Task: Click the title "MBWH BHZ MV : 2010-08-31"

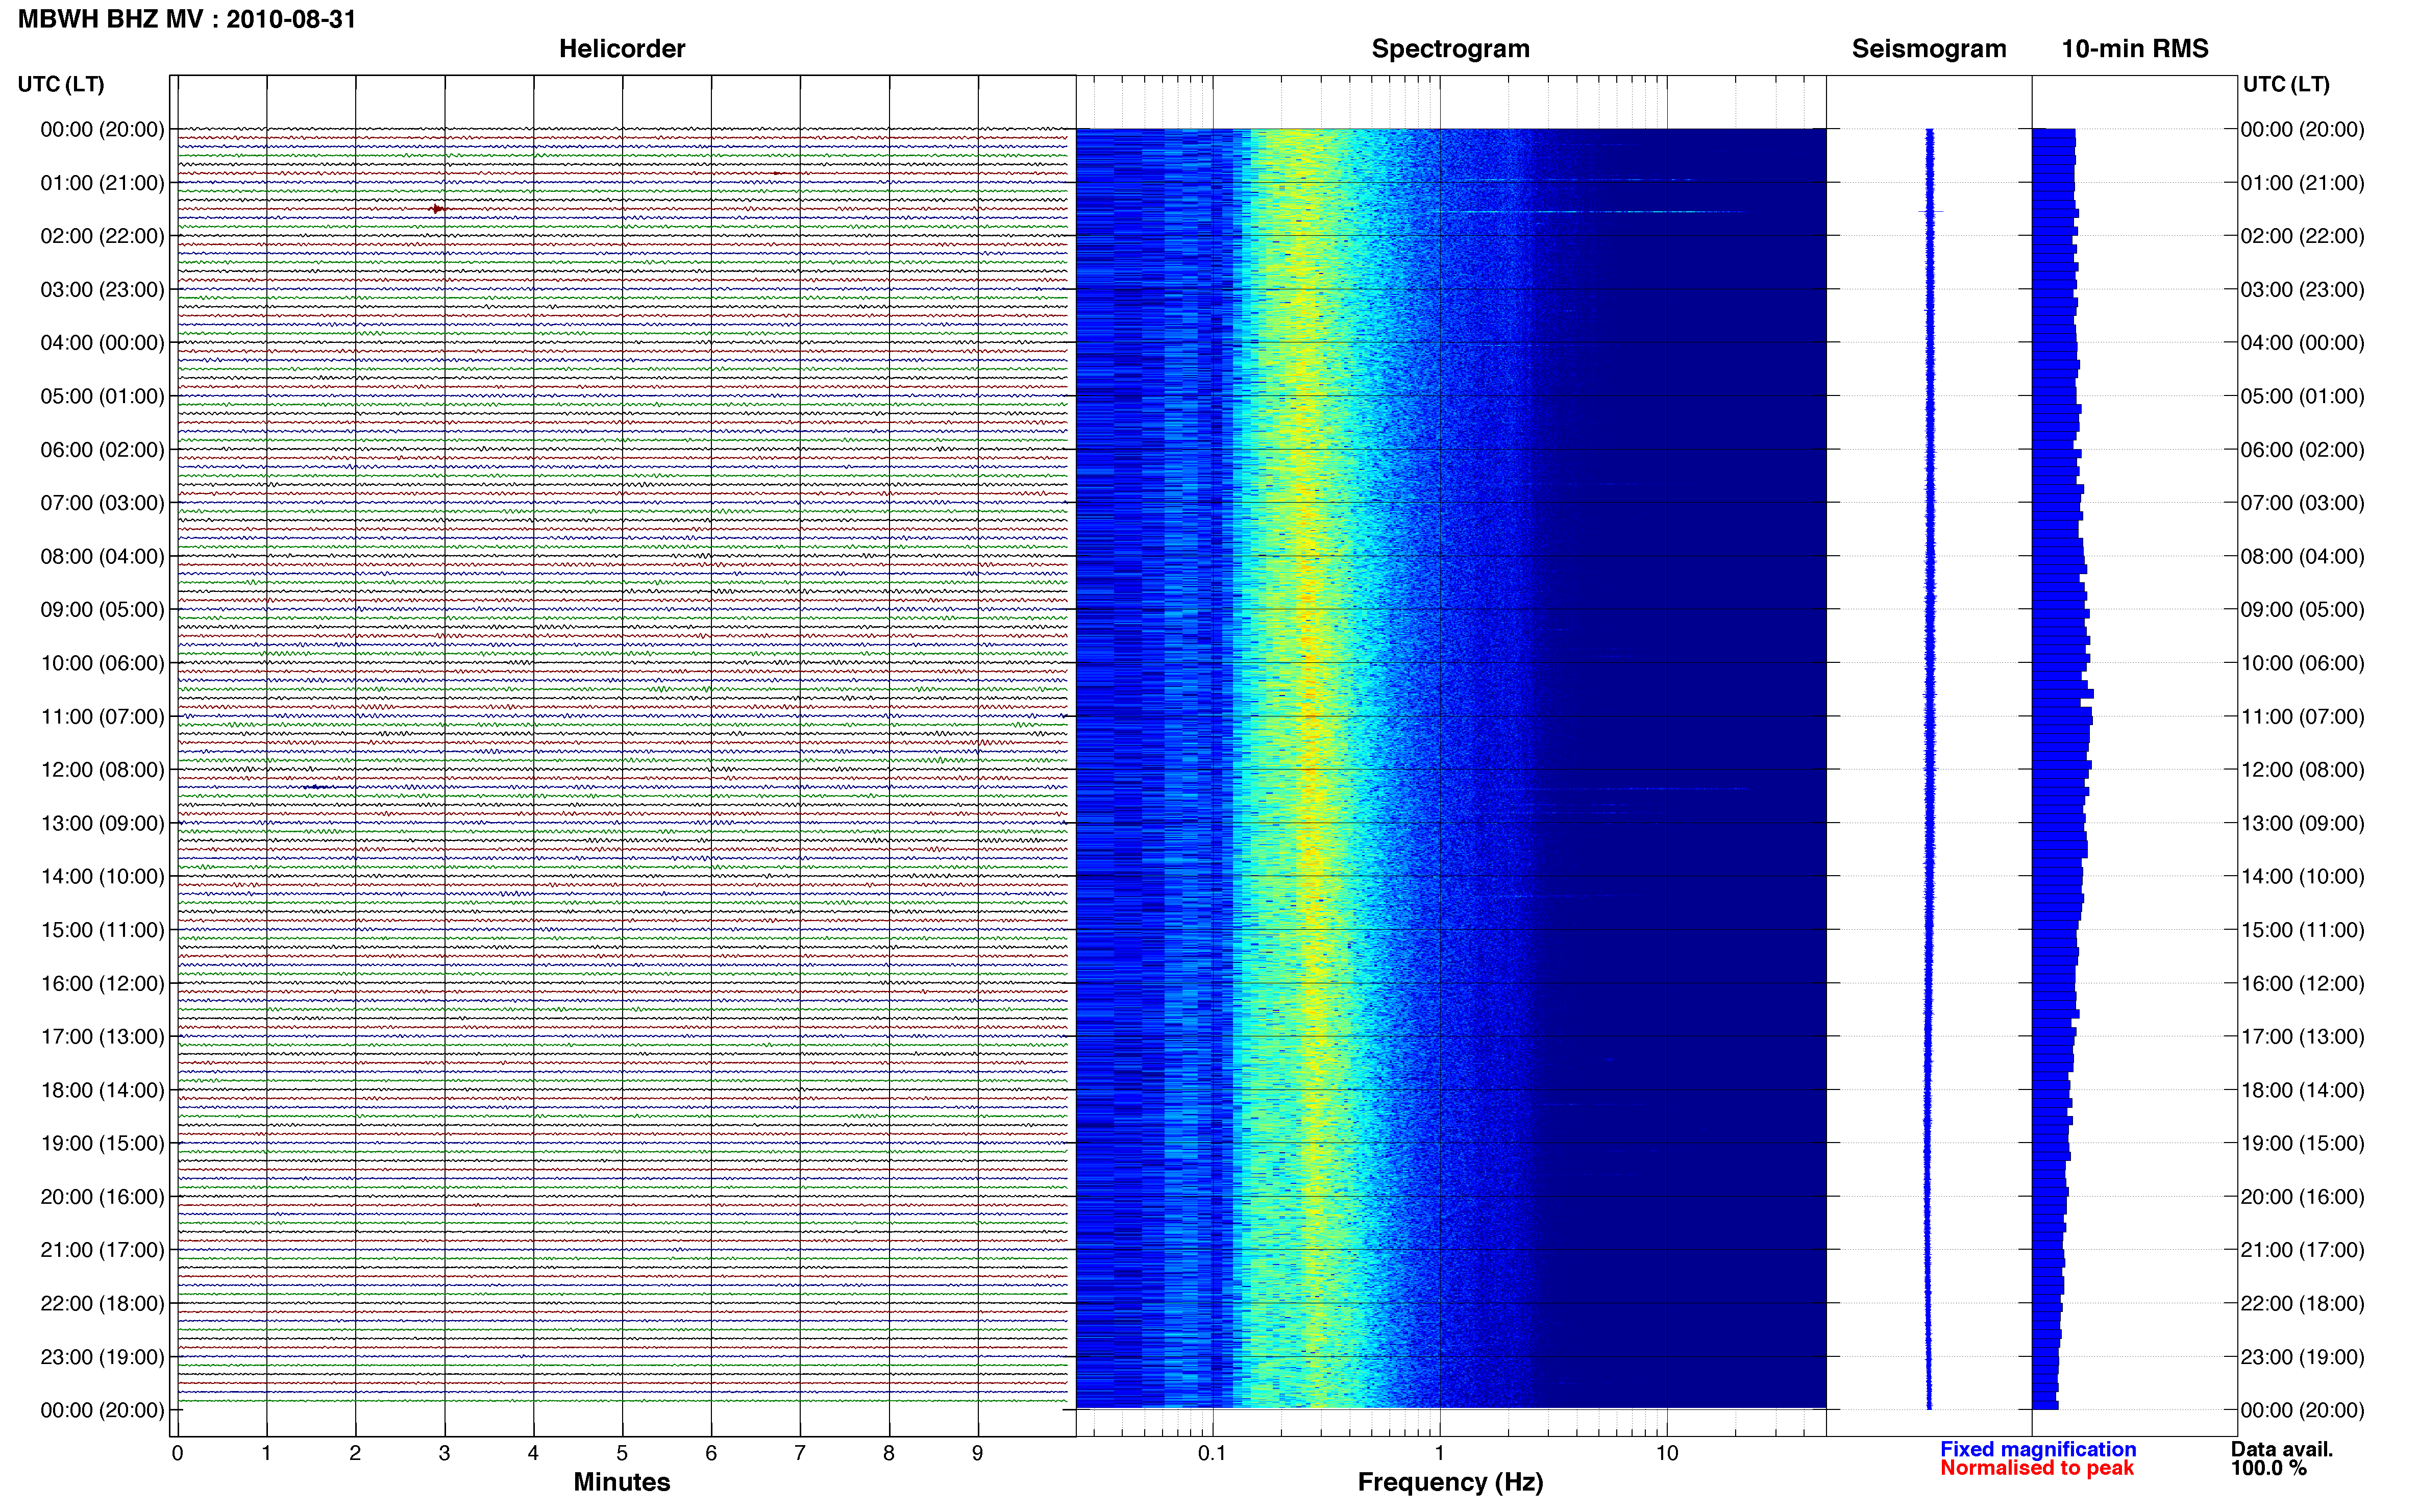Action: [187, 19]
